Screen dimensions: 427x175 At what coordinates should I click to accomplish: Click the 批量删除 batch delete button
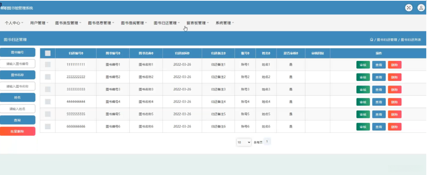17,131
